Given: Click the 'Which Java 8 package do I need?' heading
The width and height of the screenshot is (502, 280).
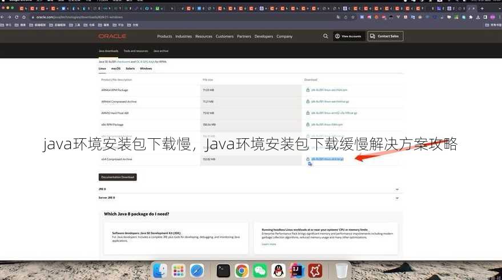Looking at the screenshot, I should point(136,214).
